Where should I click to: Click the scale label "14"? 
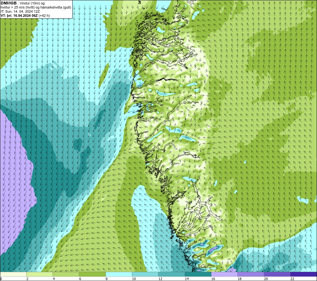click(187, 279)
